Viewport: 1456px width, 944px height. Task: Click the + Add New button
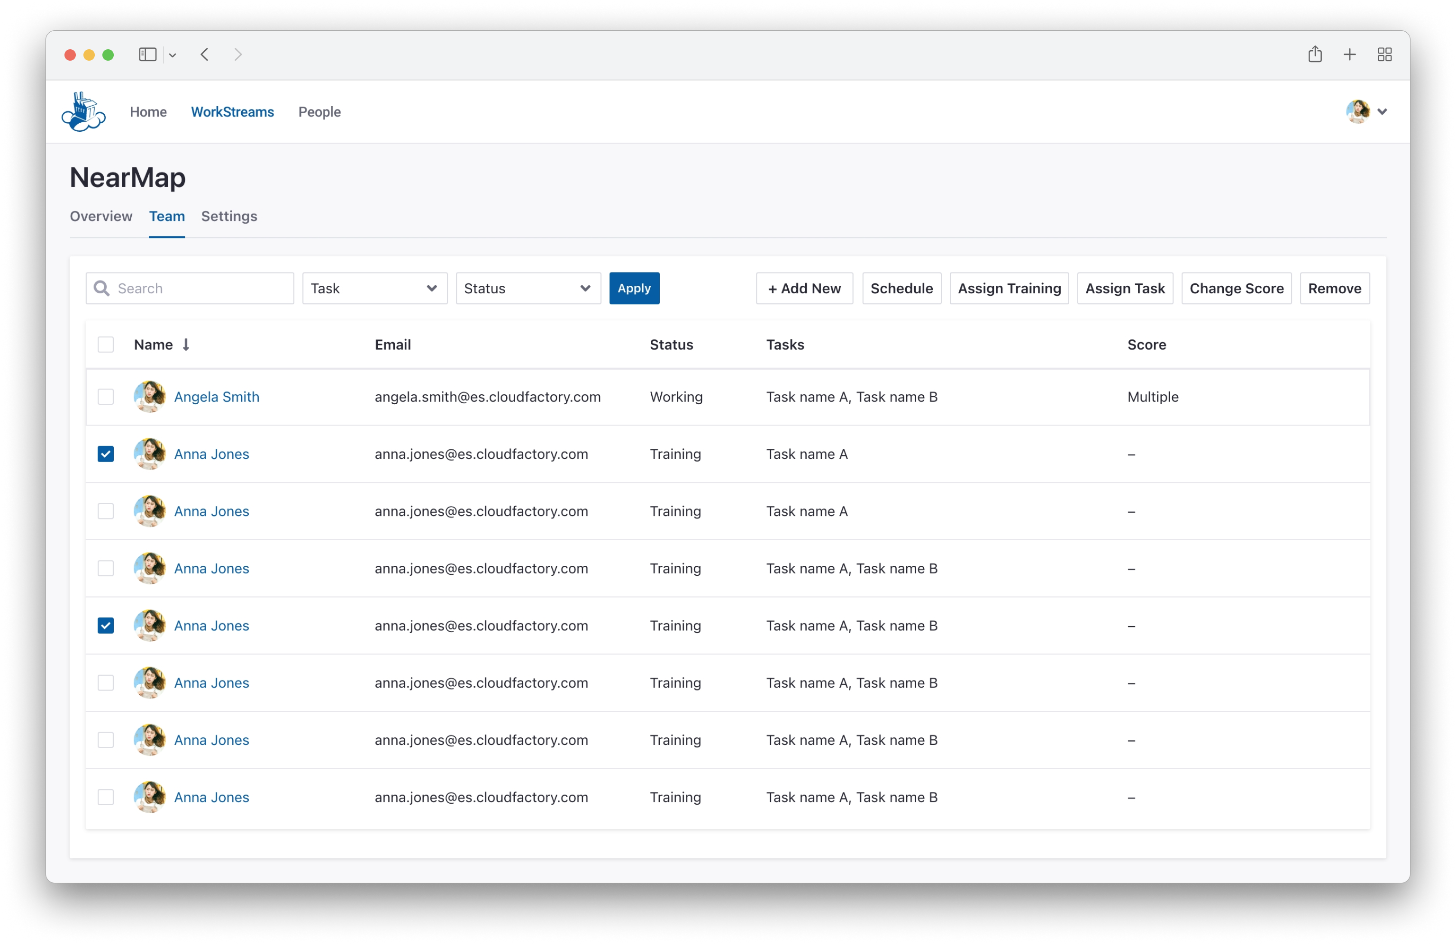[x=804, y=288]
